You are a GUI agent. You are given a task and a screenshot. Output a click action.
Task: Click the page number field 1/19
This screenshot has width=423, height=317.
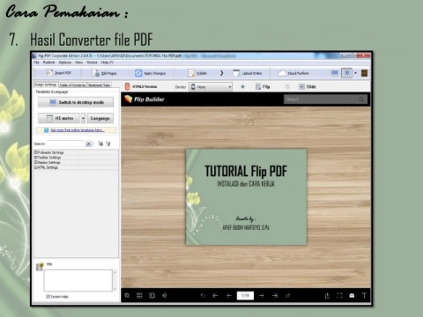pos(245,296)
